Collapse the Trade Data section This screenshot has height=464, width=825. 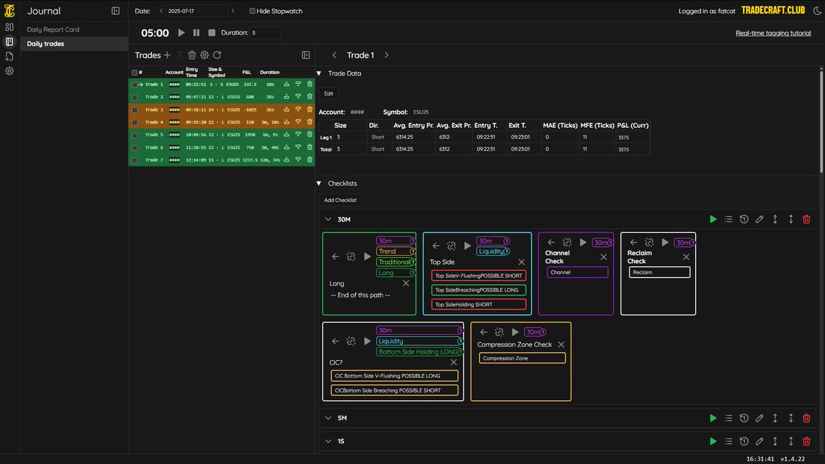[319, 74]
